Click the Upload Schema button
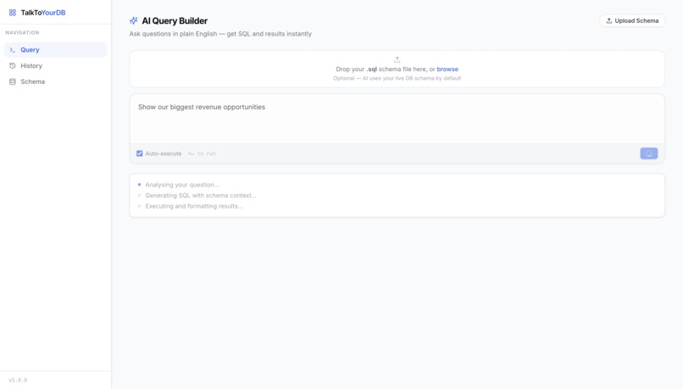The height and width of the screenshot is (389, 683). click(x=632, y=20)
